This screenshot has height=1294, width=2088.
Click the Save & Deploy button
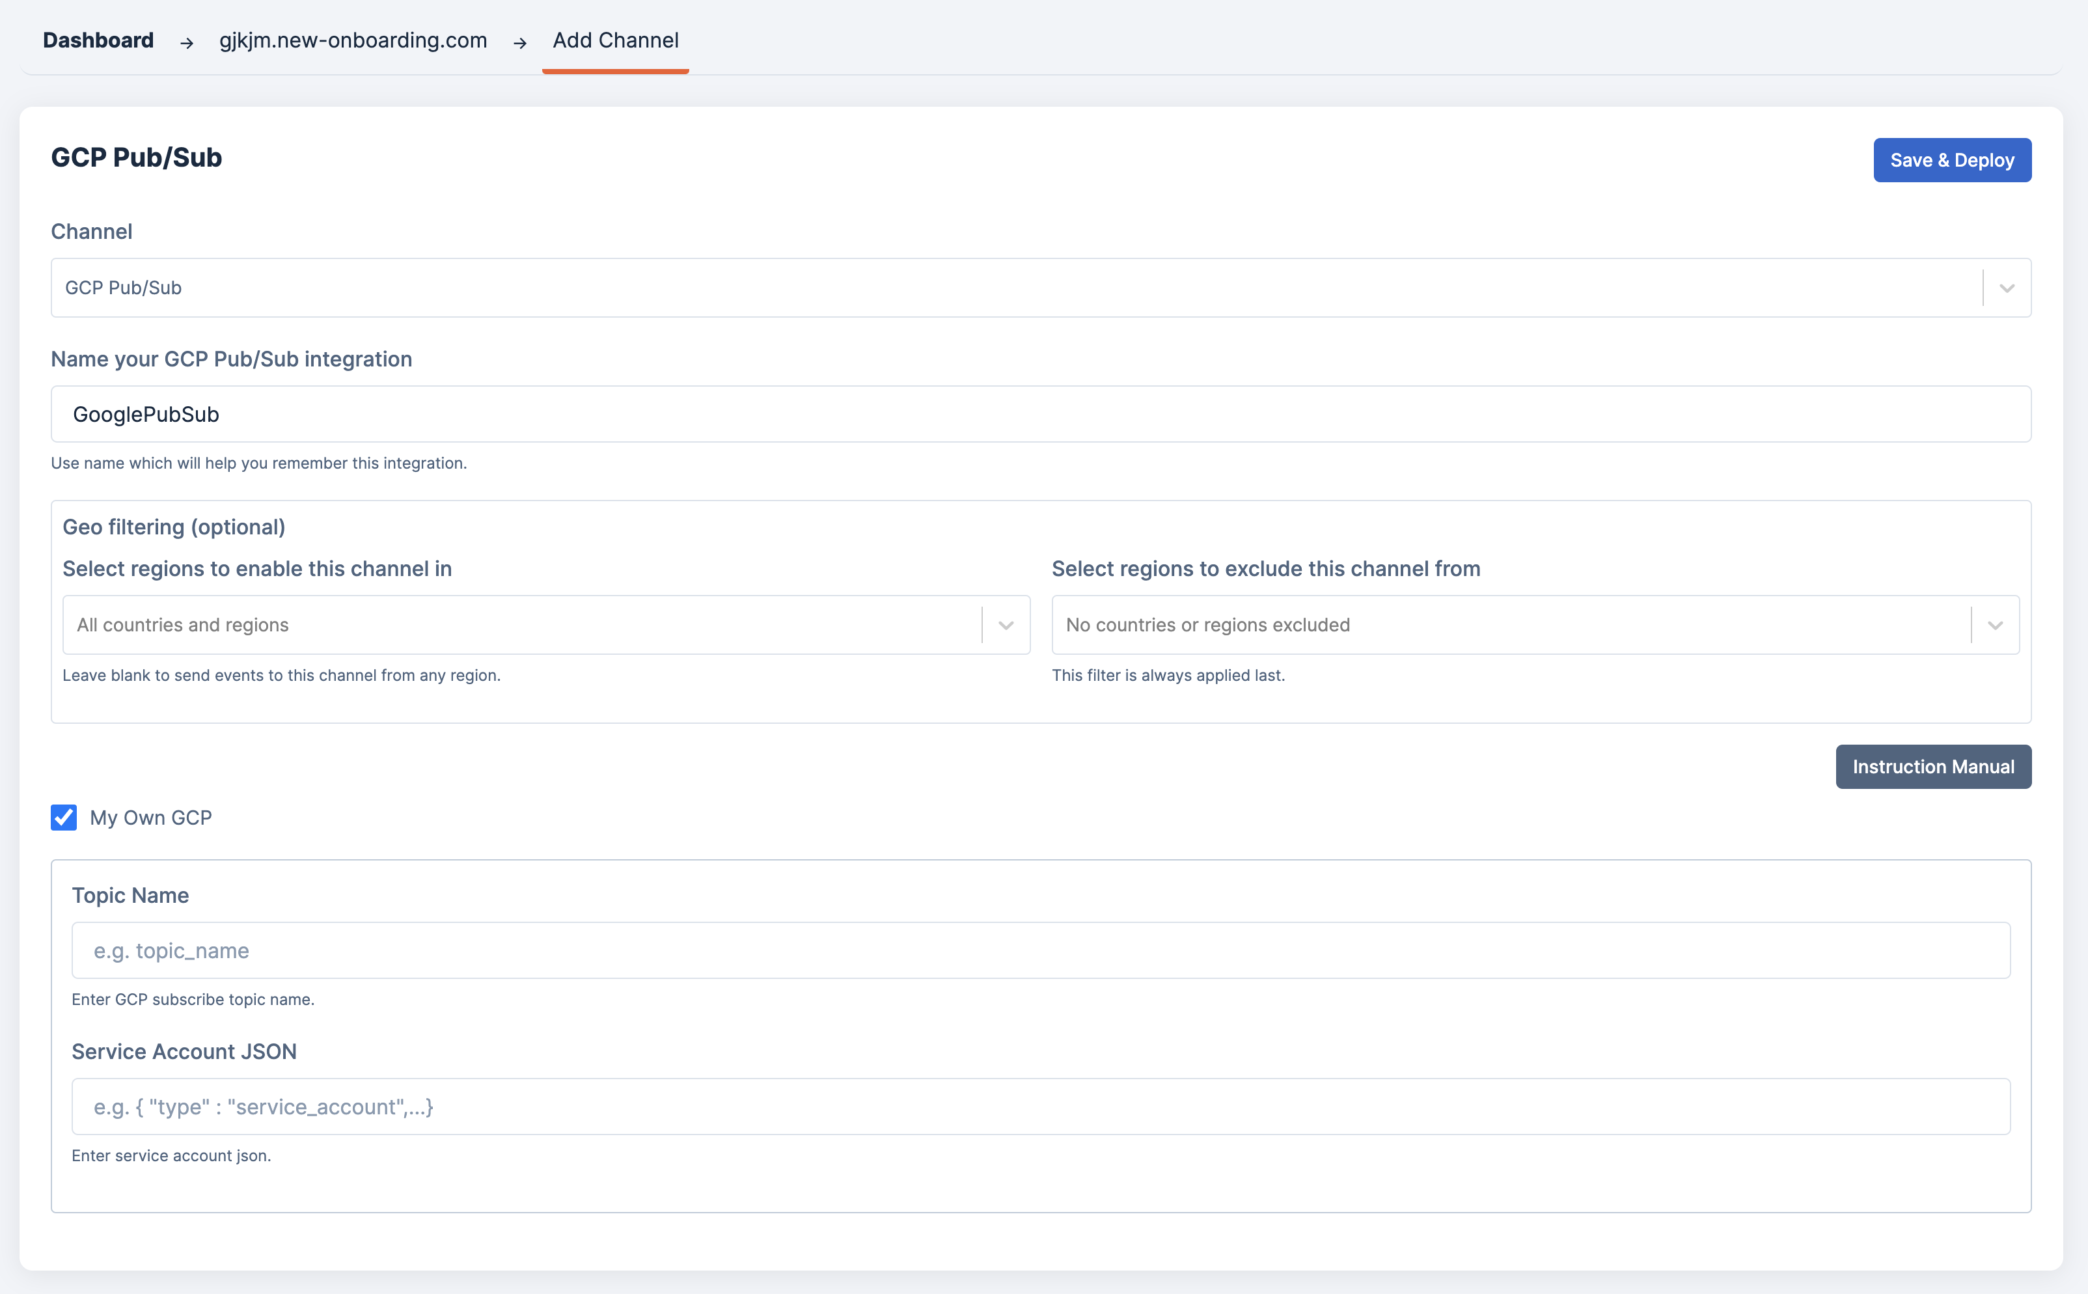(1951, 160)
